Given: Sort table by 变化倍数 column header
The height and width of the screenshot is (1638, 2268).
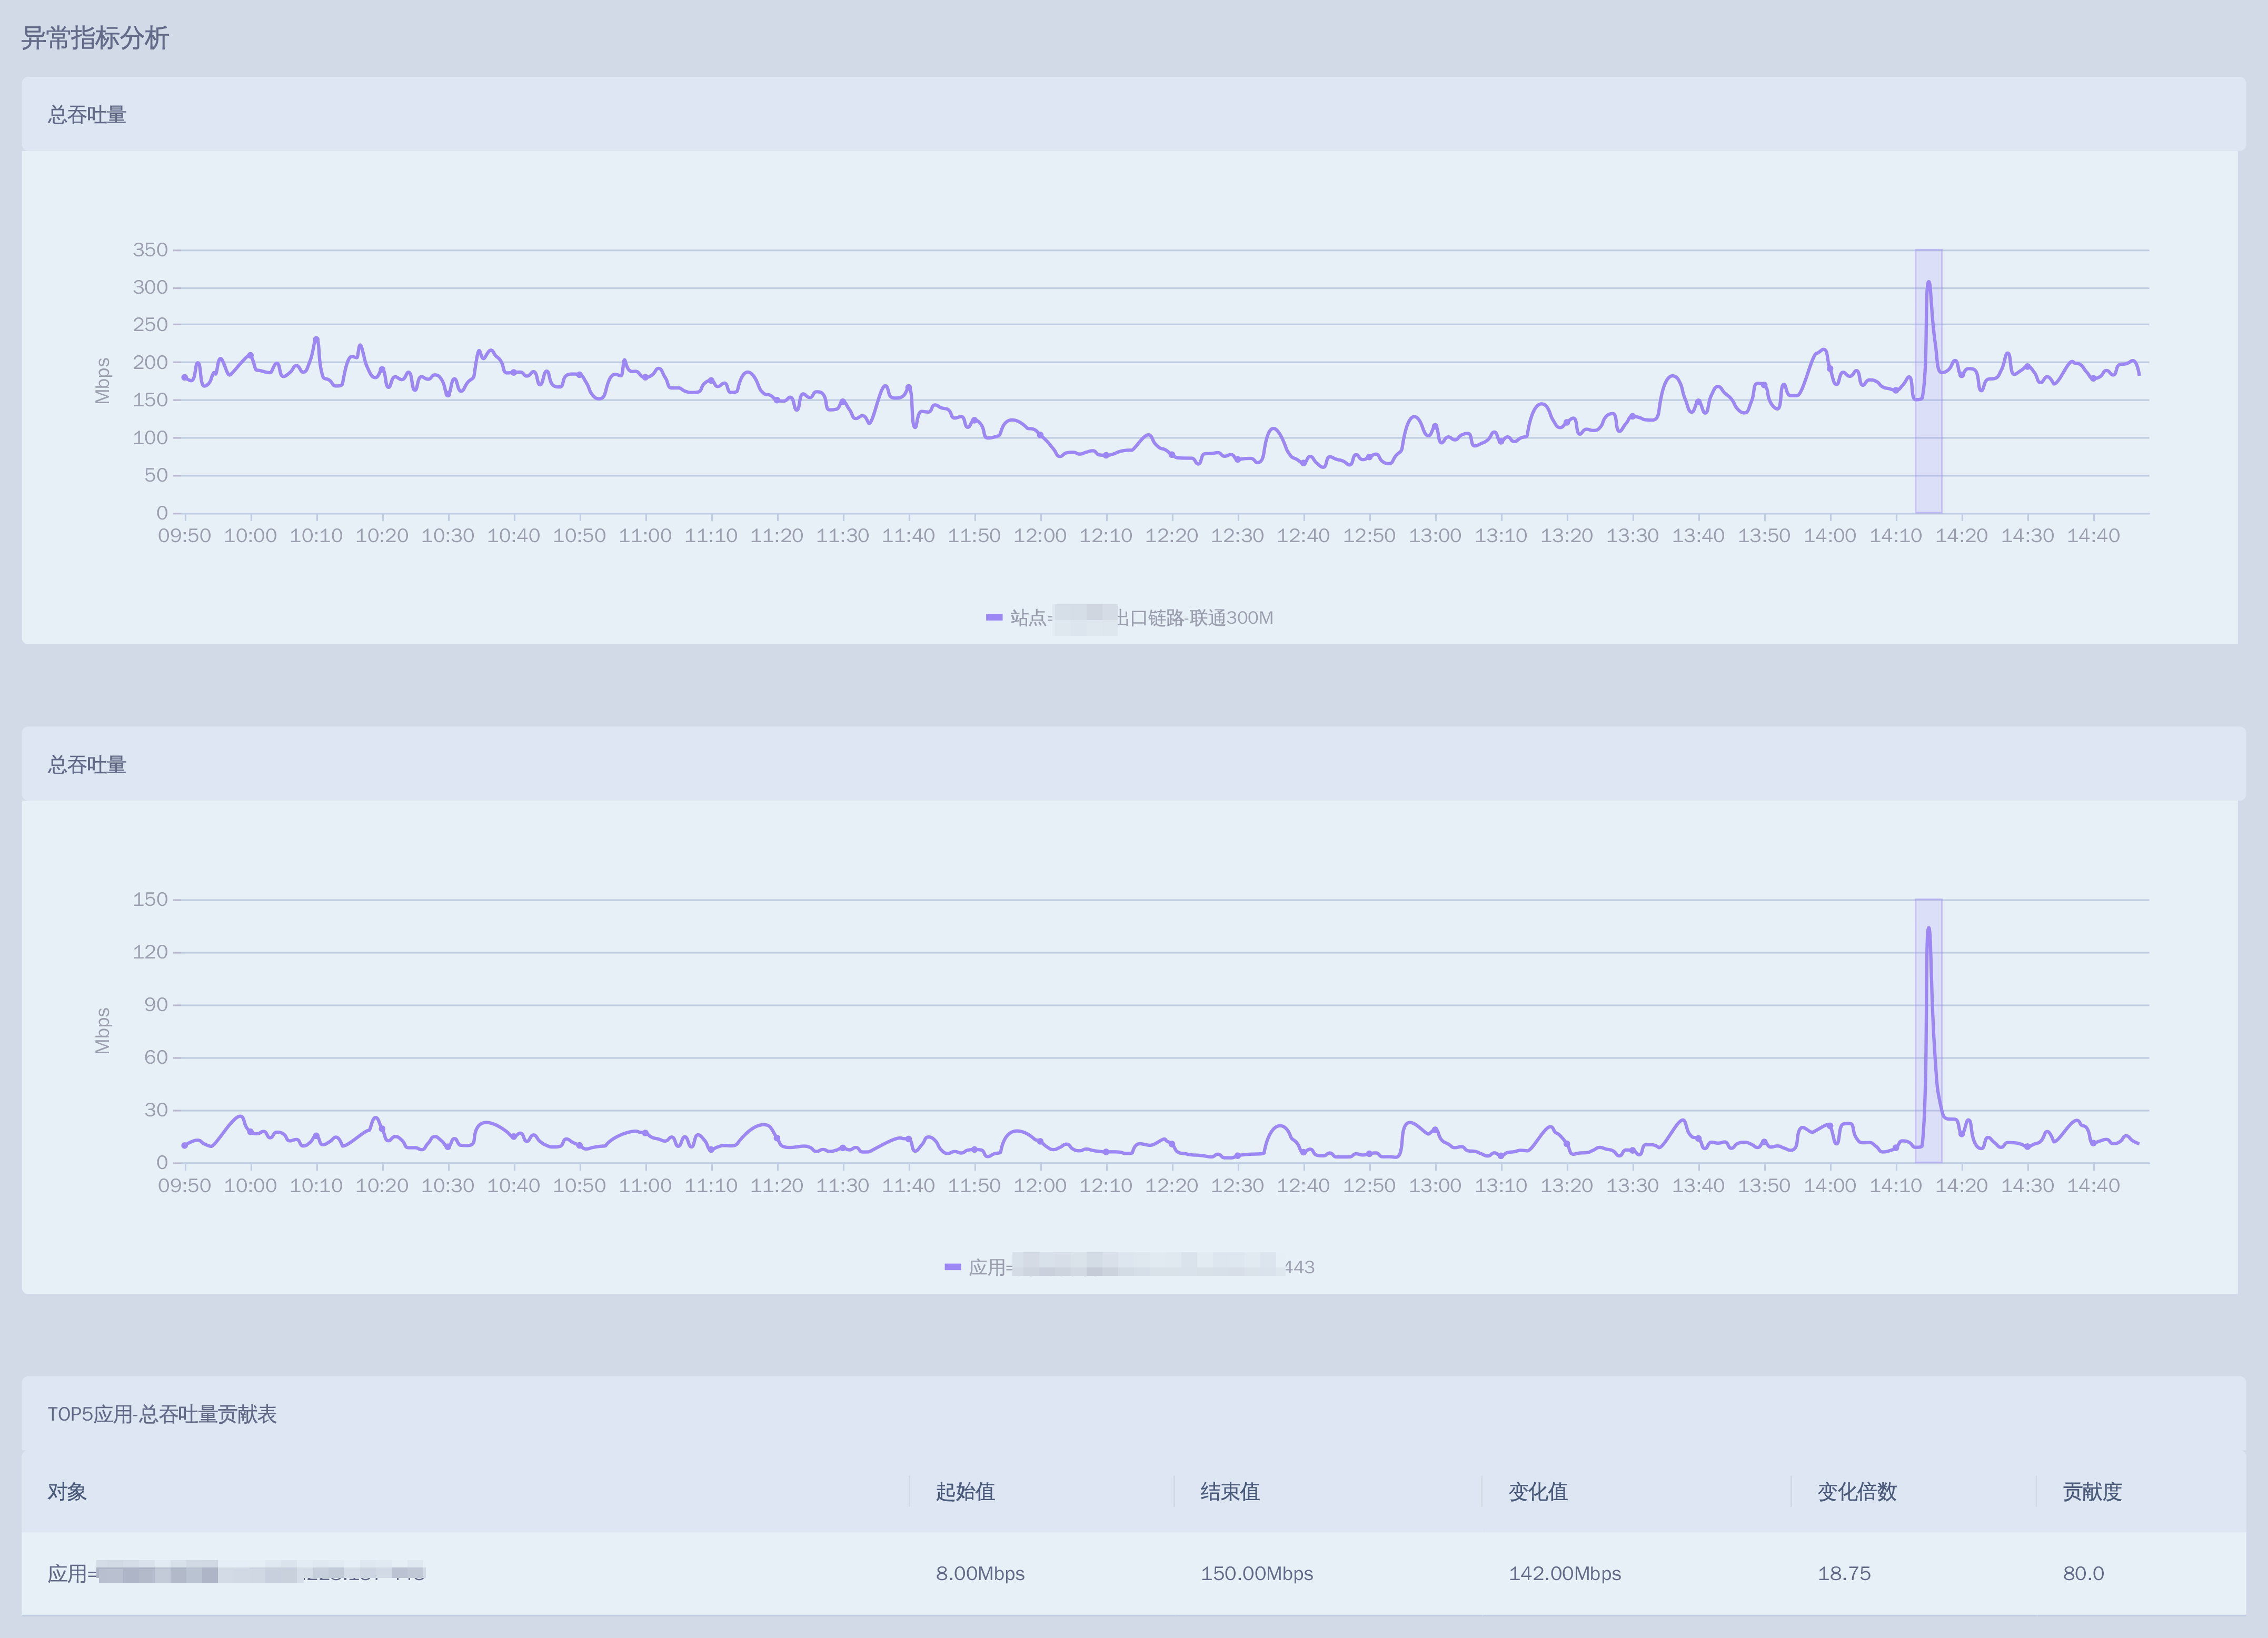Looking at the screenshot, I should [1857, 1491].
